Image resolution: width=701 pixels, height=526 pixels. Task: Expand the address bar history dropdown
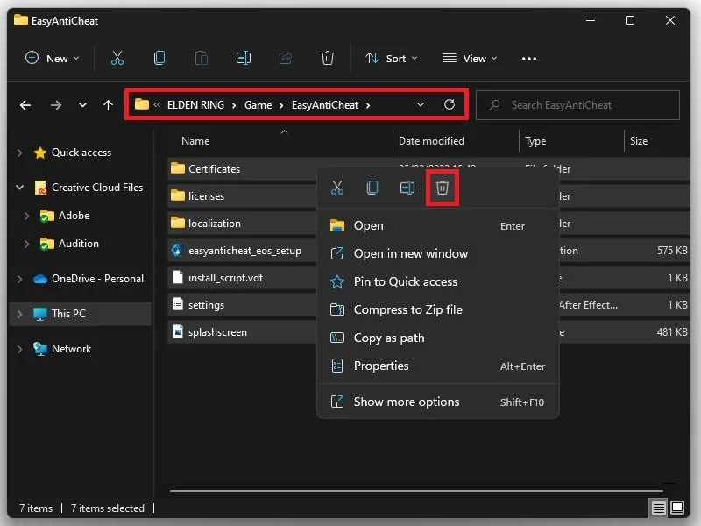point(421,104)
